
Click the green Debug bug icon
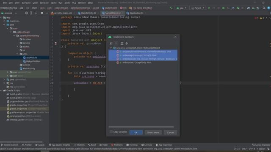click(223, 8)
